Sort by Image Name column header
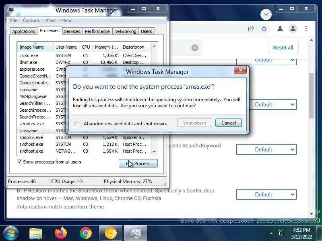This screenshot has width=322, height=241. coord(35,47)
